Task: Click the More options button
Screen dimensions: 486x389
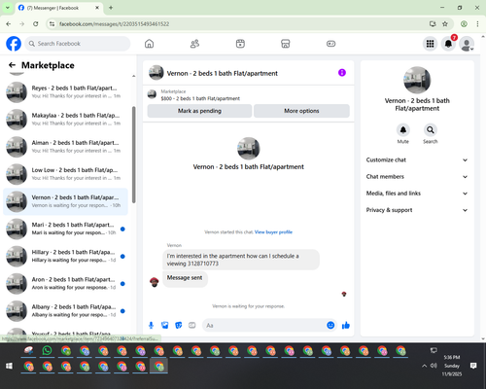Action: tap(301, 111)
